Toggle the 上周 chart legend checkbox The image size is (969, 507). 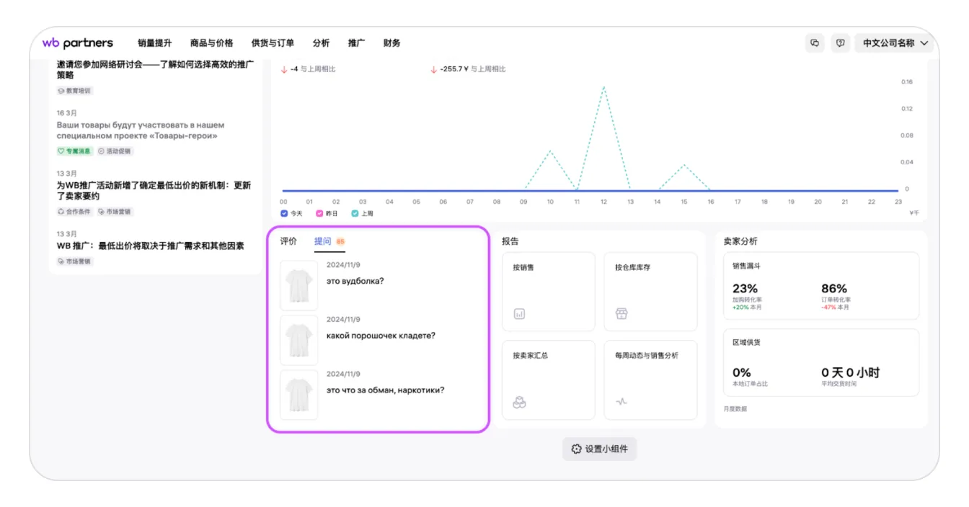355,213
